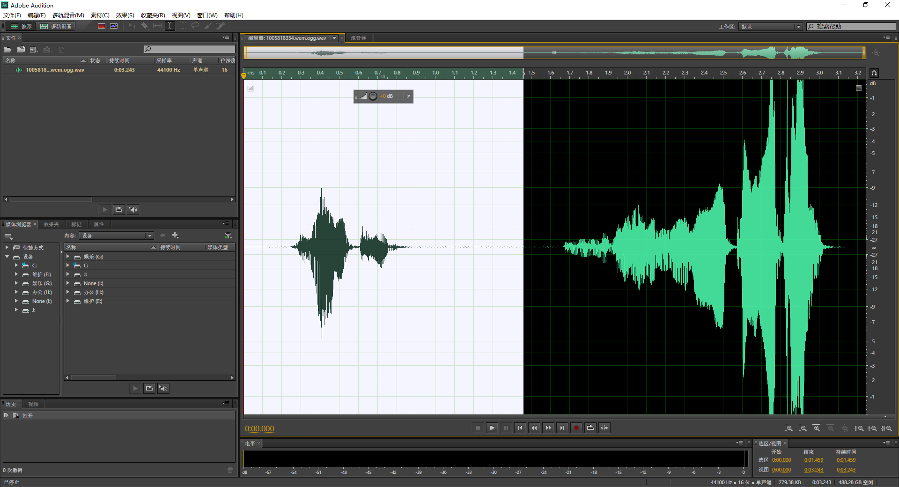Move playhead to next marker

click(562, 428)
